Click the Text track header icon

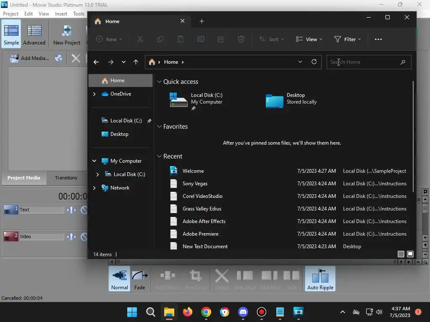(10, 210)
